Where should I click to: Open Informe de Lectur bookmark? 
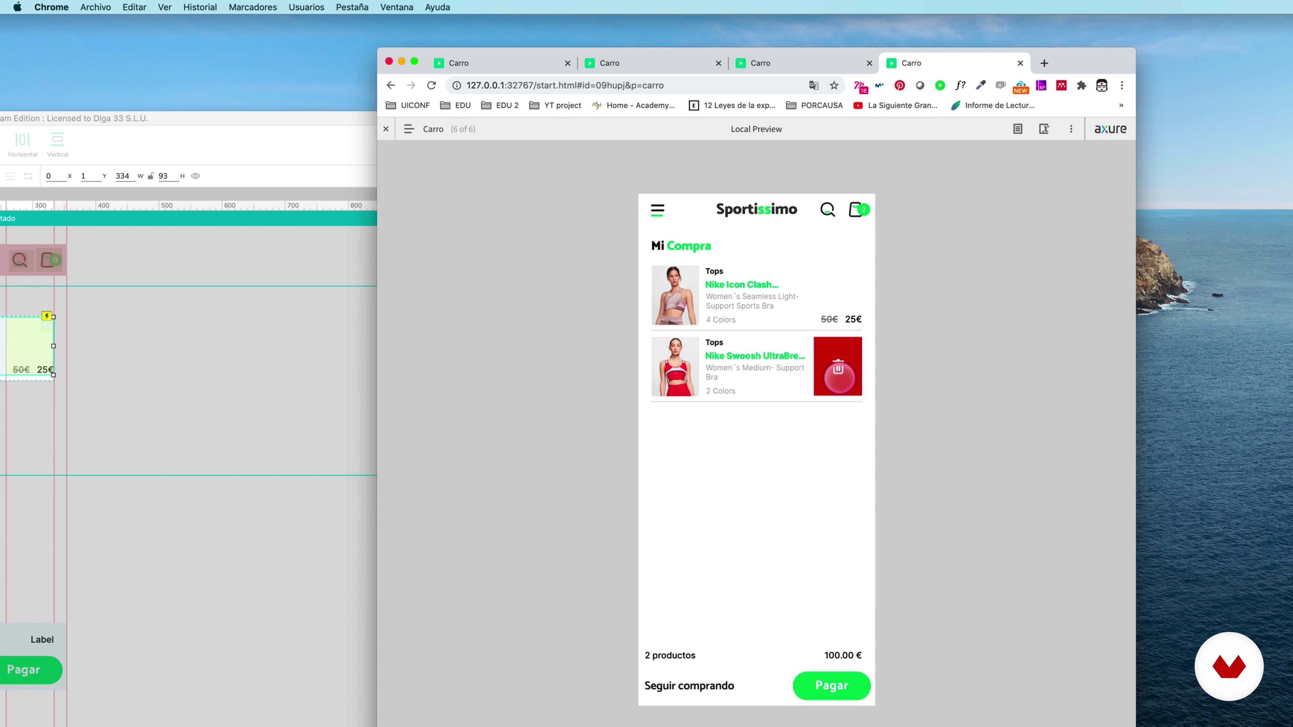[992, 105]
